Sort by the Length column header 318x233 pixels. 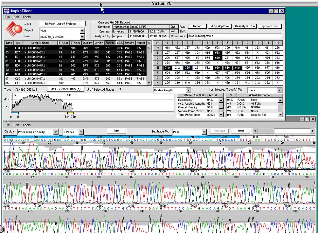(99, 43)
